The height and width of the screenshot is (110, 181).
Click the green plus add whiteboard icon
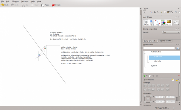(144, 76)
